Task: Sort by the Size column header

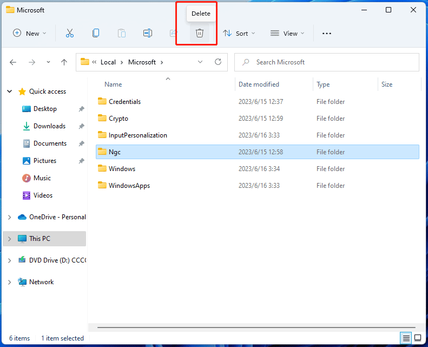Action: tap(387, 84)
